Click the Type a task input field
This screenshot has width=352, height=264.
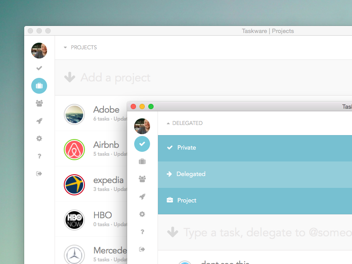pos(255,232)
